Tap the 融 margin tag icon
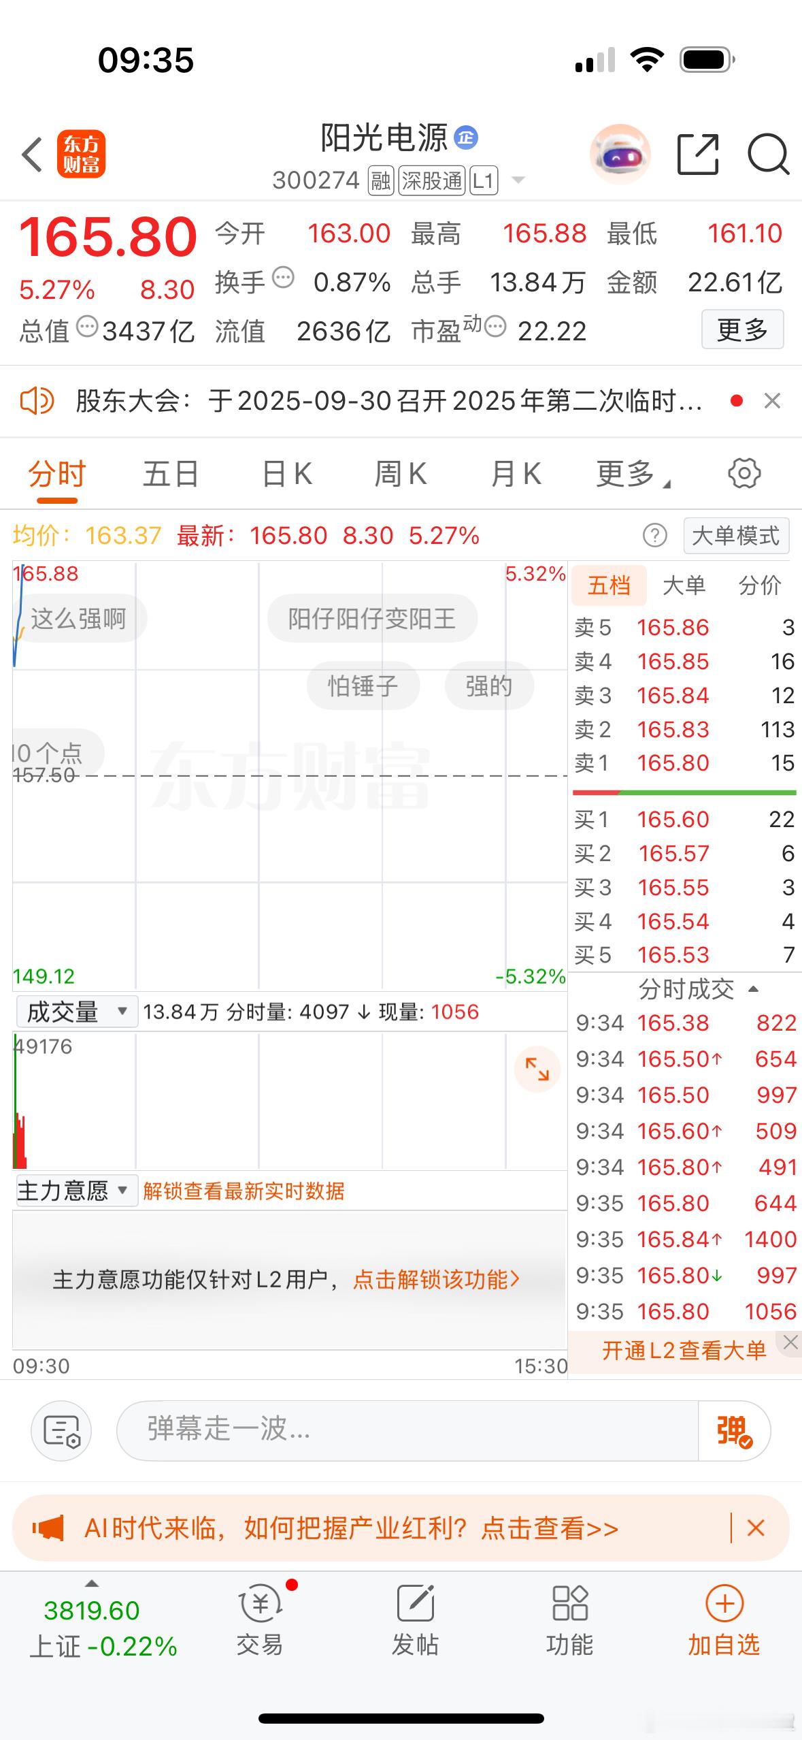This screenshot has width=802, height=1740. pos(381,181)
